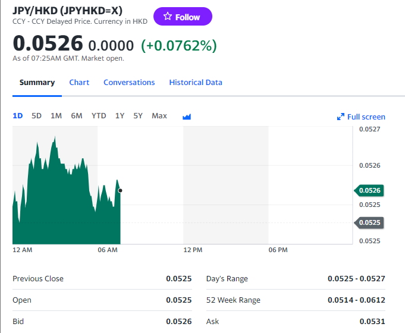Click the JPY/HKD ticker heading
Image resolution: width=405 pixels, height=333 pixels.
click(67, 10)
